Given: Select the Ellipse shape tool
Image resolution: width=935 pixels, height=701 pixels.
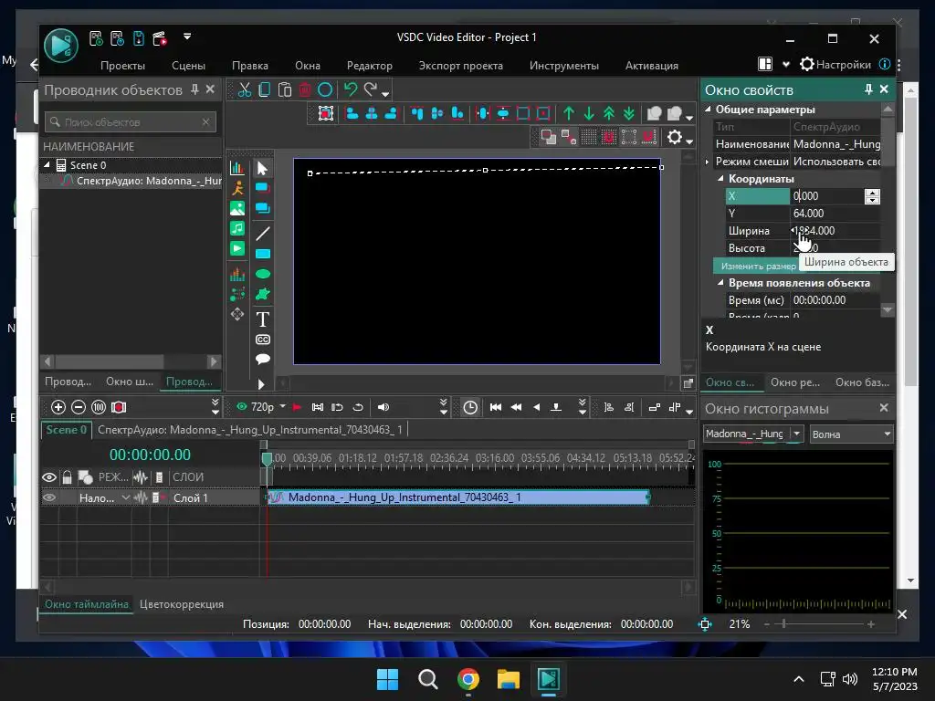Looking at the screenshot, I should (262, 274).
